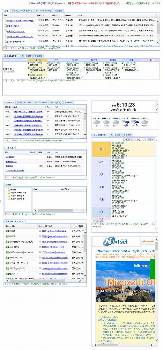Open the 連絡先 root folder icon
The height and width of the screenshot is (350, 163).
(x=9, y=189)
